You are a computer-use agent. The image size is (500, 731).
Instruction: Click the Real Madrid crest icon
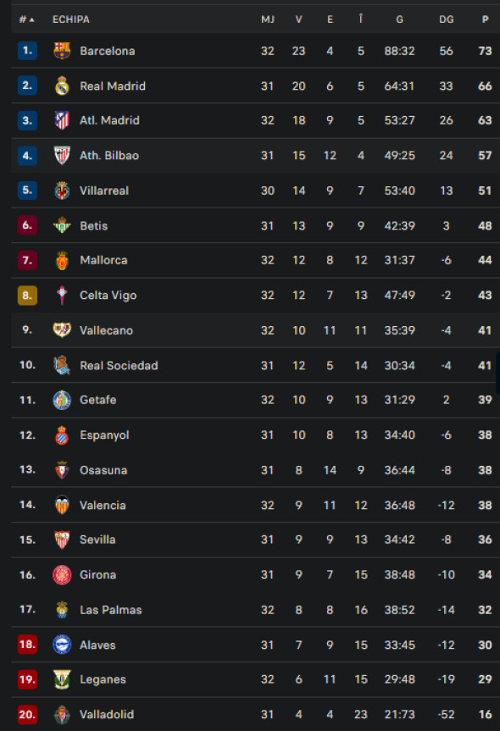[62, 86]
